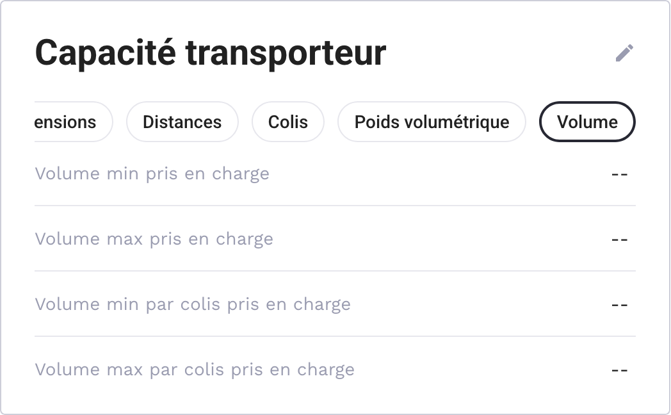Click the word transporteur in the heading
The image size is (671, 415).
click(286, 54)
